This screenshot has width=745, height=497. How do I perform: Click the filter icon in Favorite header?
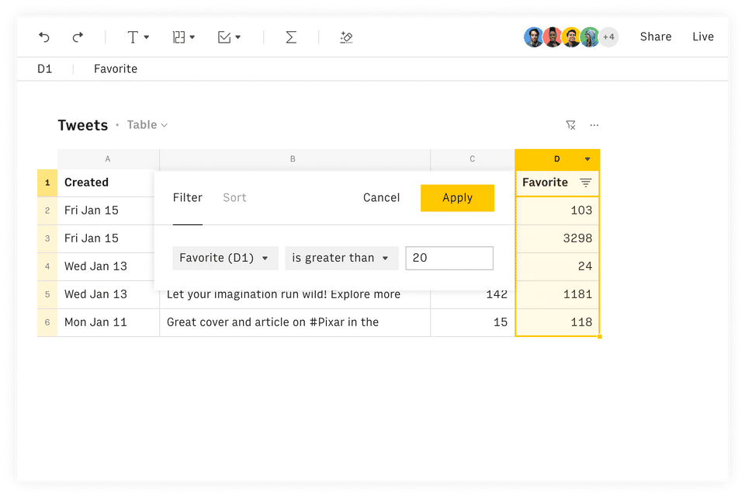(586, 182)
